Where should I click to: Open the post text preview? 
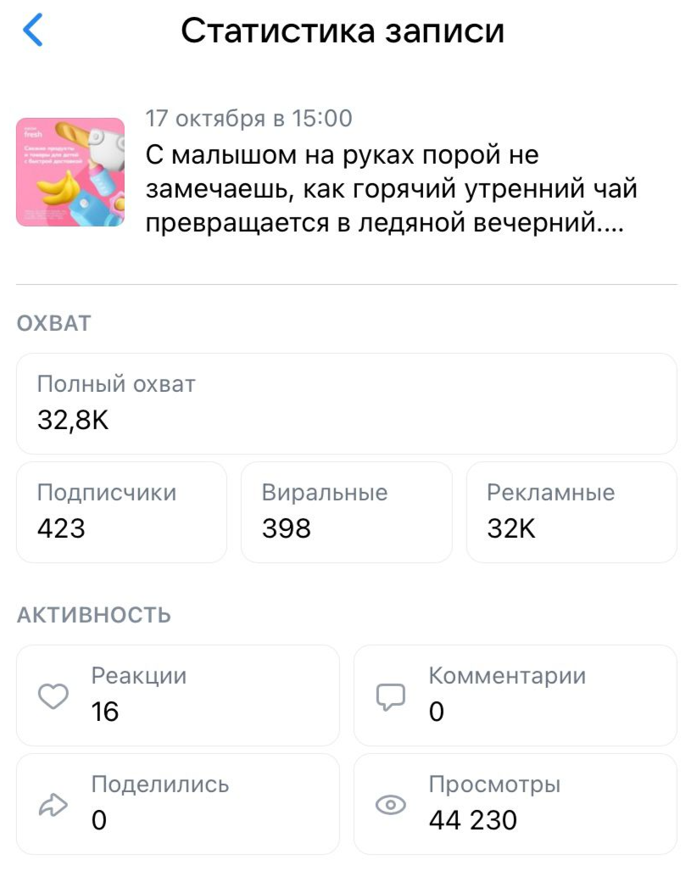391,192
